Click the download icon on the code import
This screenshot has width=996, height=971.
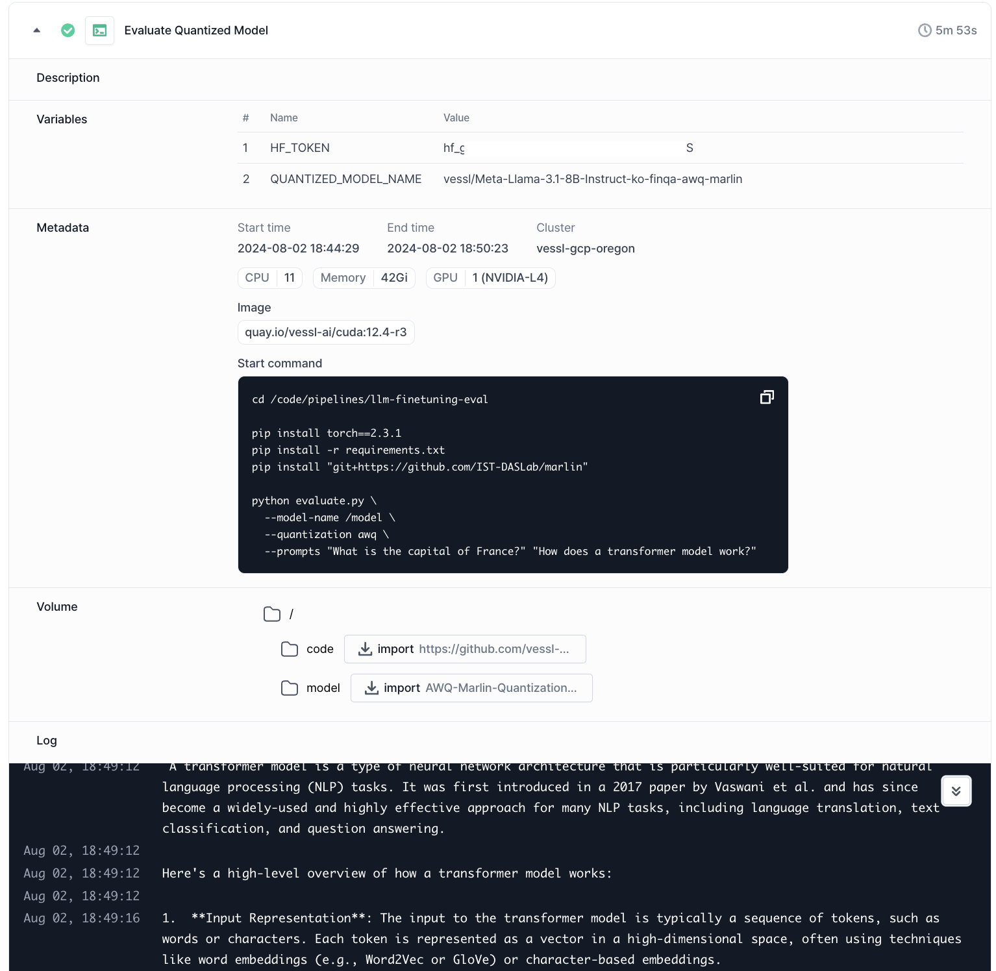(x=366, y=648)
